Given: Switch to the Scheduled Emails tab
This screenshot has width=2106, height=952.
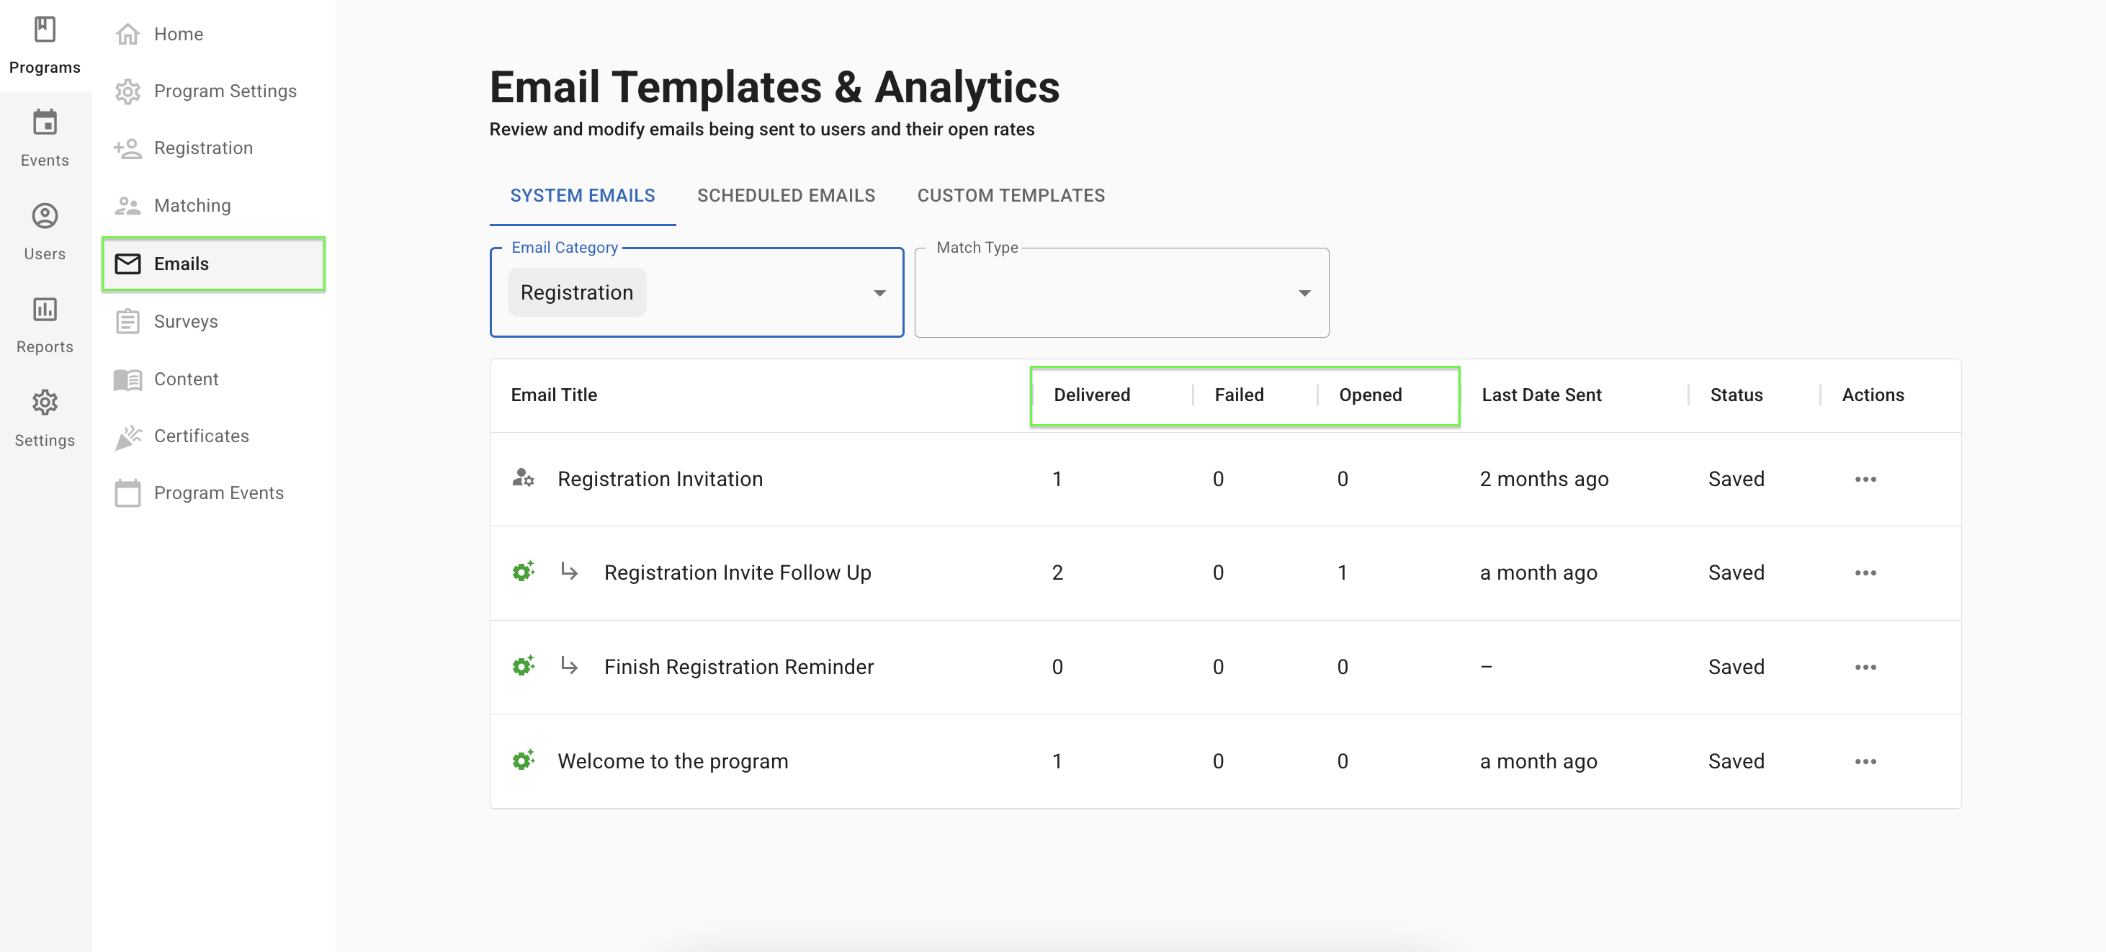Looking at the screenshot, I should pyautogui.click(x=786, y=195).
